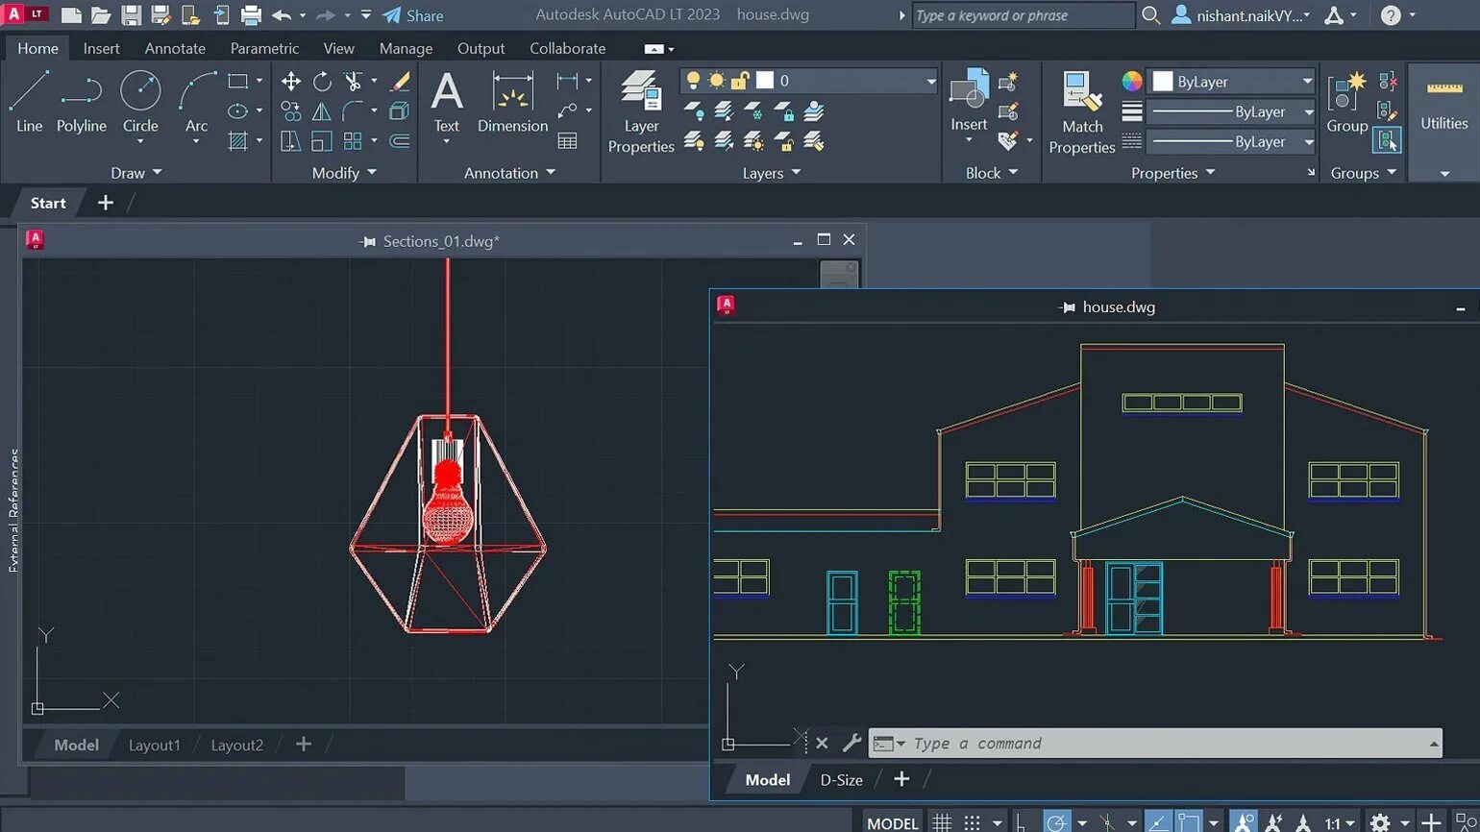Viewport: 1480px width, 832px height.
Task: Toggle grid display in status bar
Action: point(942,822)
